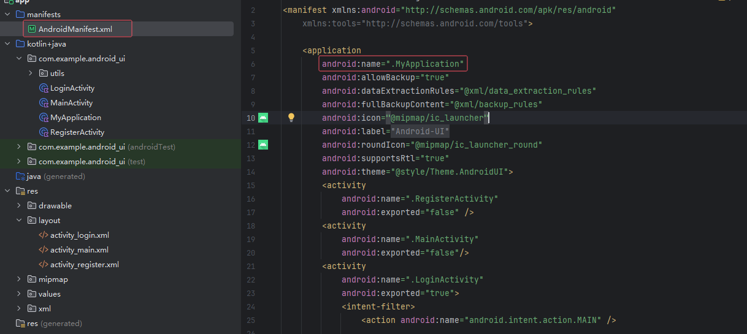Click line number 25 in the gutter
The height and width of the screenshot is (334, 747).
[250, 320]
